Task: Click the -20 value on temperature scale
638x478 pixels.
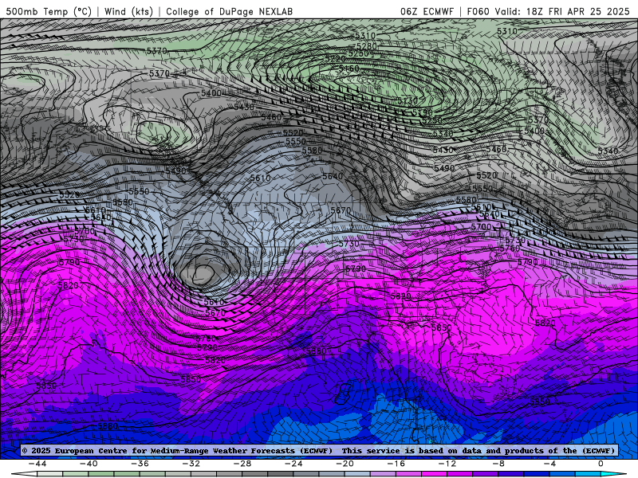Action: pyautogui.click(x=345, y=464)
